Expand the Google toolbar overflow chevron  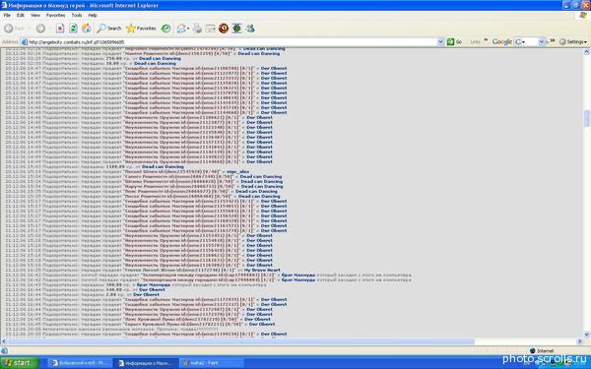(553, 40)
